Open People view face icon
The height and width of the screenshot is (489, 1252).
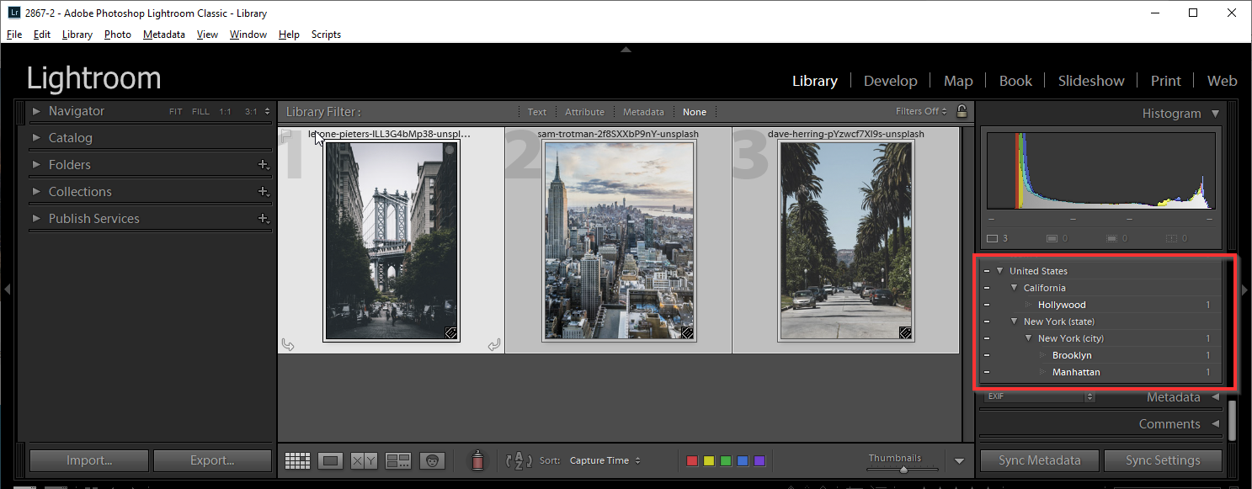pyautogui.click(x=432, y=460)
